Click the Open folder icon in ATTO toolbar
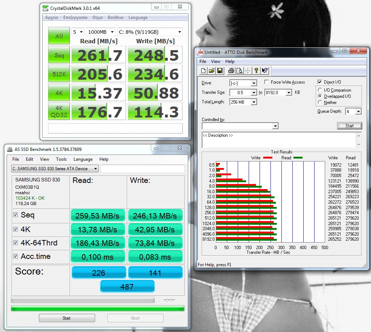 pos(212,71)
